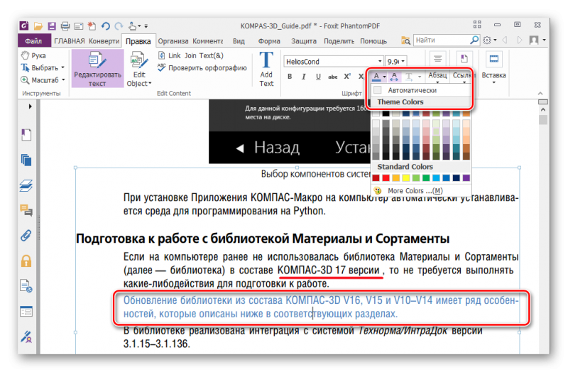568x372 pixels.
Task: Apply bold formatting with B
Action: click(x=290, y=77)
